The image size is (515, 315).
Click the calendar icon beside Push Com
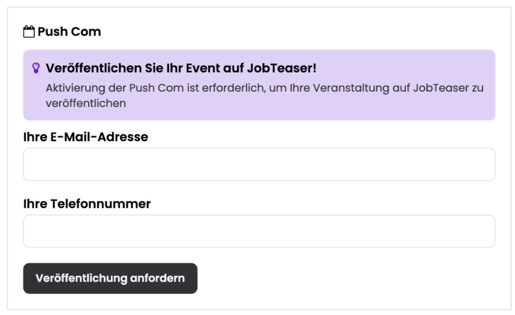[x=29, y=32]
